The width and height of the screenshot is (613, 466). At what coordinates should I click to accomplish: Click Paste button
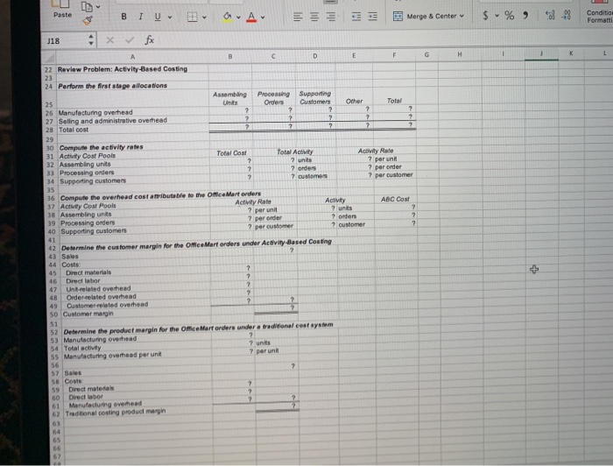pyautogui.click(x=62, y=10)
